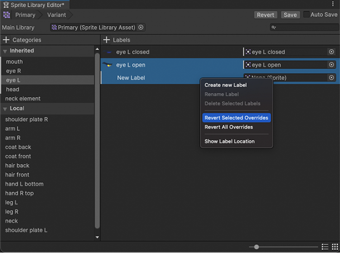Open object picker for Main Library field
This screenshot has width=340, height=253.
click(x=141, y=28)
